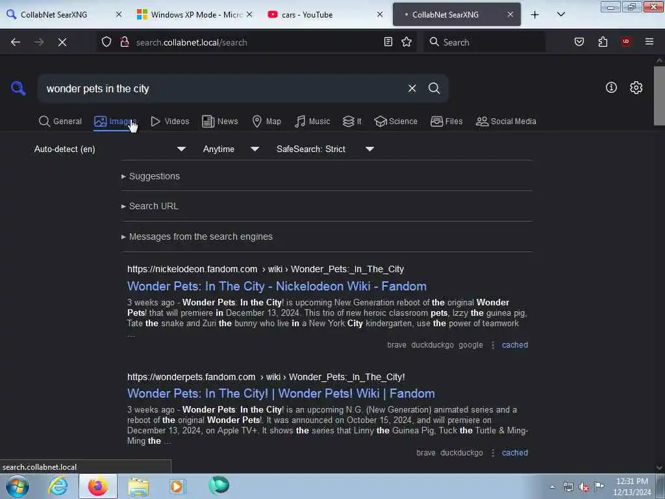This screenshot has width=665, height=499.
Task: Switch to the Social Media category
Action: [506, 122]
